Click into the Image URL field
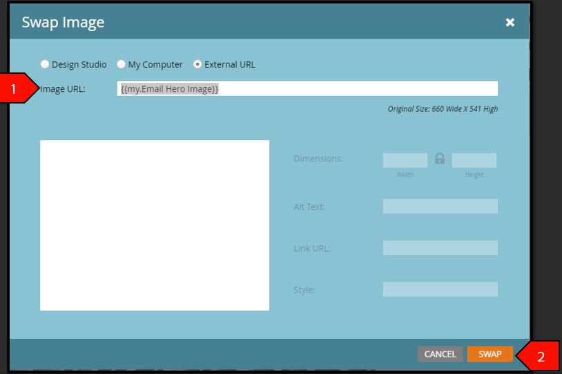 tap(307, 88)
